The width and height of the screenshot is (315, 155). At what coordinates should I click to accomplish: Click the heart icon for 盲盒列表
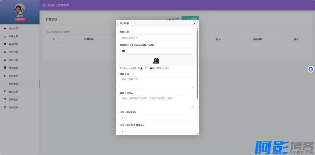[x=5, y=44]
